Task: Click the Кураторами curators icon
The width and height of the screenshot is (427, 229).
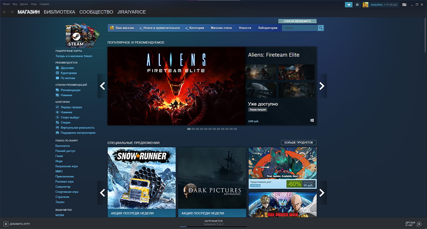Action: 57,73
